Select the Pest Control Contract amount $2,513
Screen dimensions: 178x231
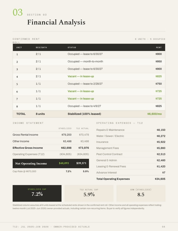161,154
